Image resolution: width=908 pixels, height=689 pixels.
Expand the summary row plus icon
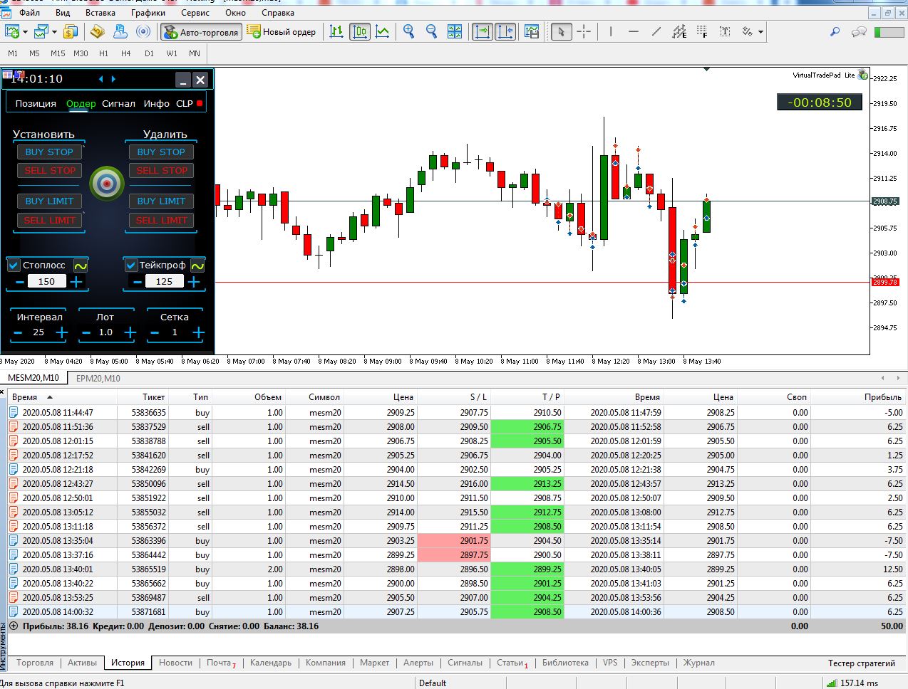(x=14, y=626)
